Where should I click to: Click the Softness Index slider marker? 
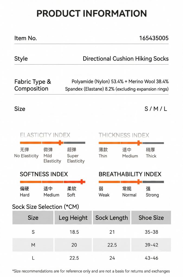pos(82,182)
